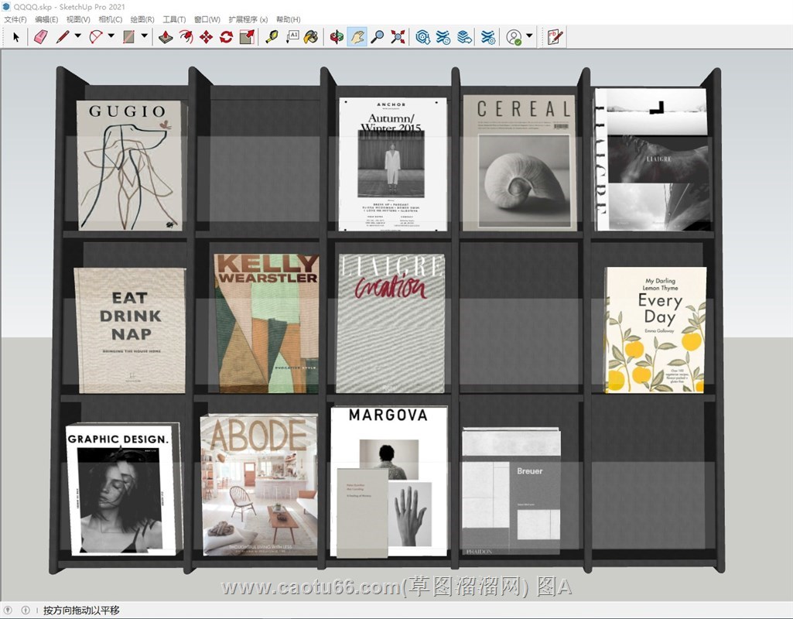Select the Text label tool
Viewport: 793px width, 619px height.
click(292, 37)
